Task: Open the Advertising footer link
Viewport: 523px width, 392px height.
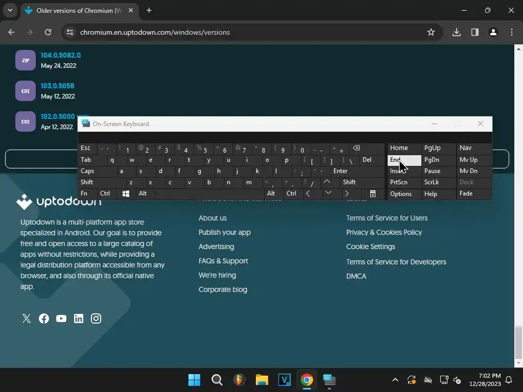Action: click(216, 247)
